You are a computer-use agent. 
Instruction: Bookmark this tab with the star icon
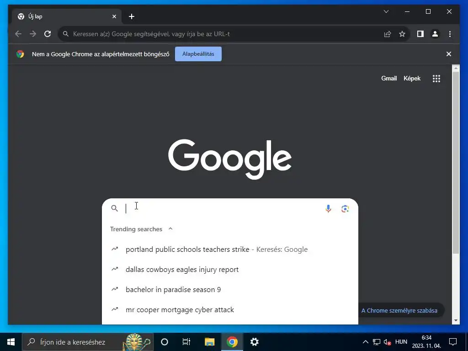pos(402,34)
